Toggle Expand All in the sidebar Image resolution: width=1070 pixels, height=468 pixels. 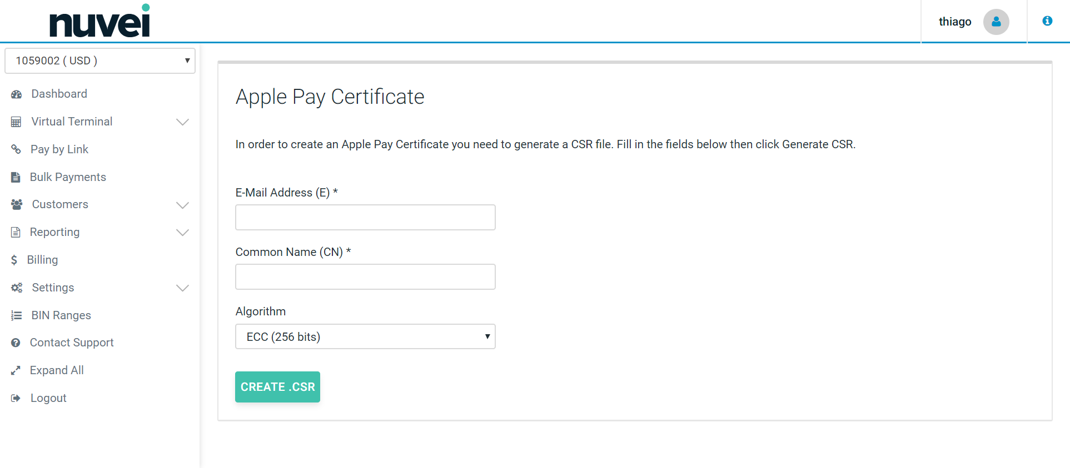point(56,370)
